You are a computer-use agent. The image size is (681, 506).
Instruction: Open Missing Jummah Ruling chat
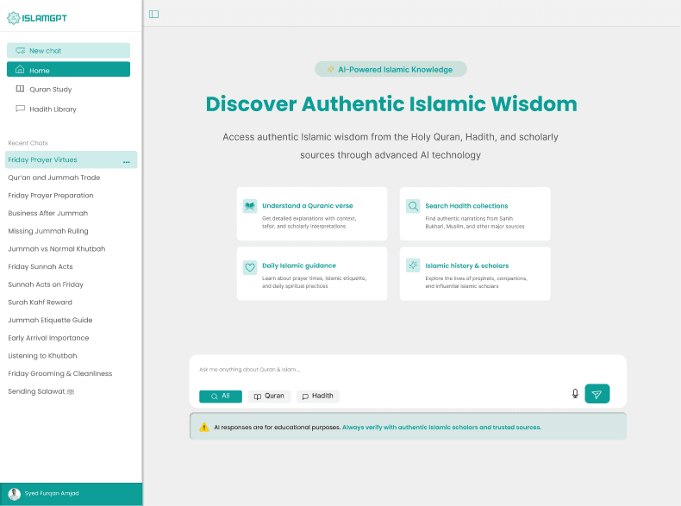(48, 231)
